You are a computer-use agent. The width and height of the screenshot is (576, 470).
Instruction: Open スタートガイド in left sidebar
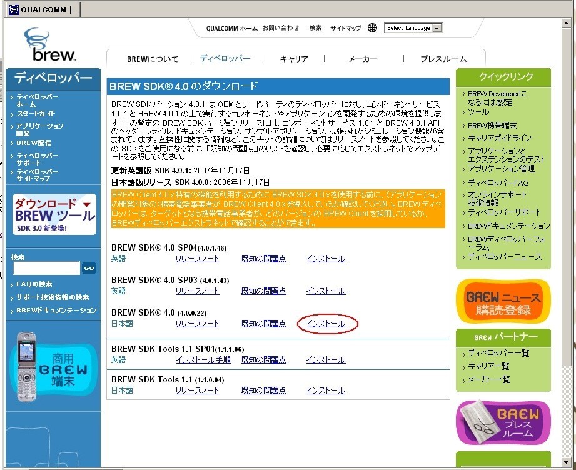(36, 114)
